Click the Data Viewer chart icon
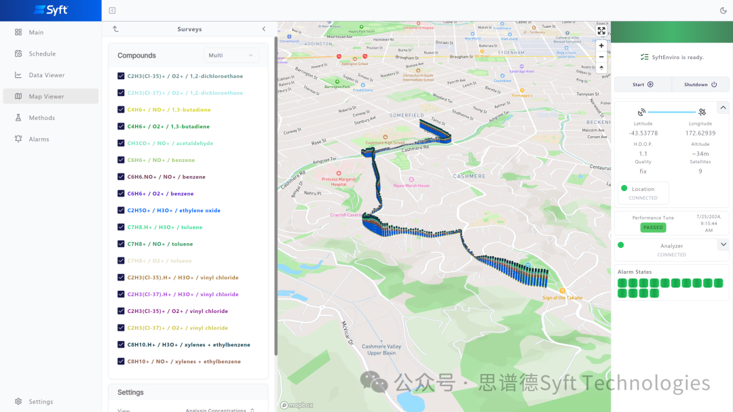 [18, 75]
